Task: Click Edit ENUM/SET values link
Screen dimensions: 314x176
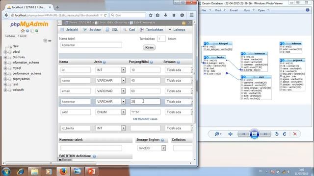Action: coord(145,119)
